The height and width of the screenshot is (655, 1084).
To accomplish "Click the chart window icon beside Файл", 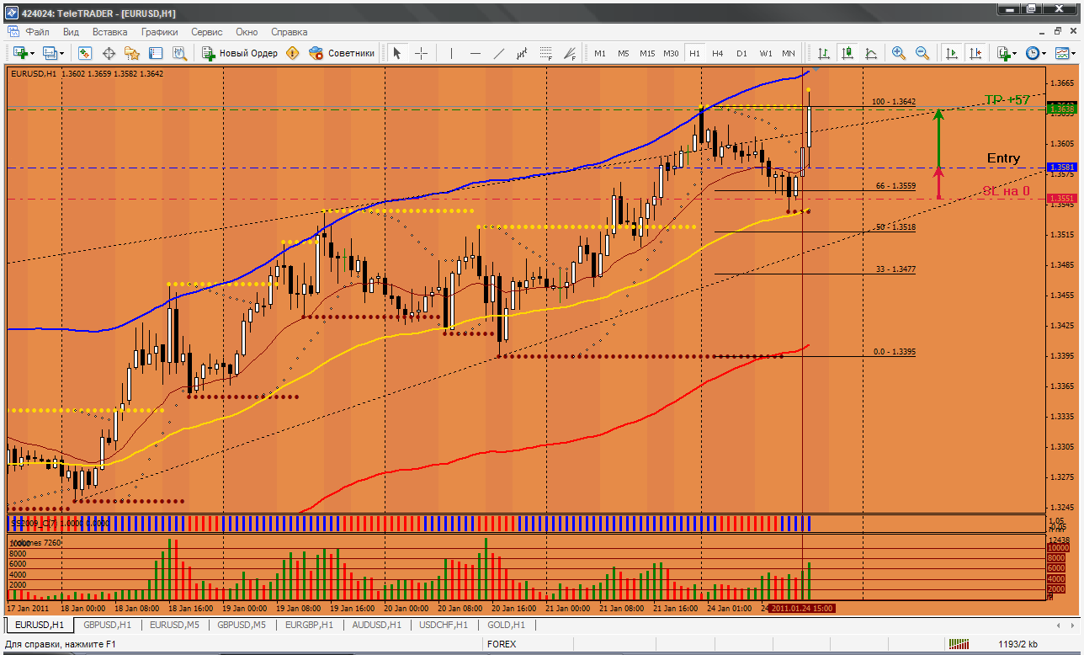I will tap(13, 32).
